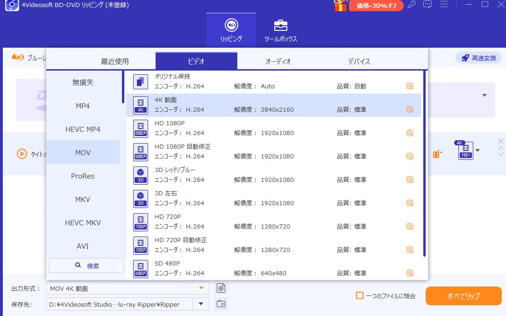This screenshot has height=316, width=506.
Task: Select ProRes format category
Action: 83,176
